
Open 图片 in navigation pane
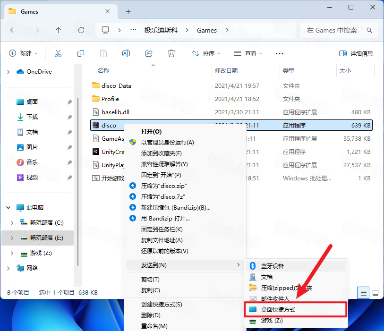tap(32, 147)
